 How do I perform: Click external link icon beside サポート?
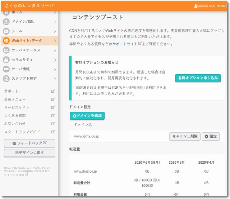click(x=53, y=91)
